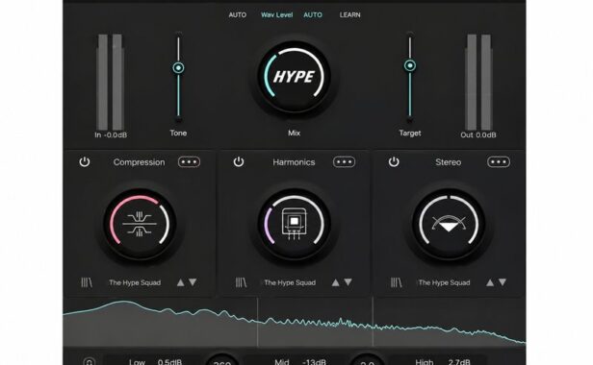Click the Compression module title

(x=140, y=162)
